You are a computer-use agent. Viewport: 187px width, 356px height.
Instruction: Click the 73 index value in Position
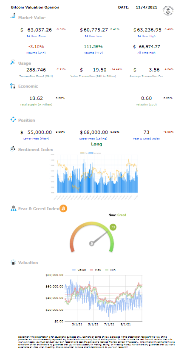(146, 132)
